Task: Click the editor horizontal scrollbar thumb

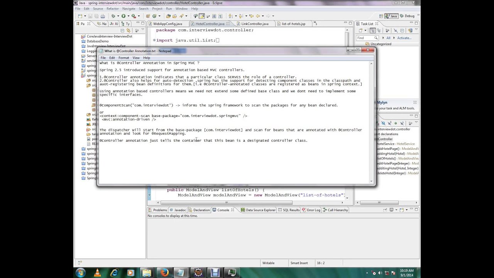Action: point(226,202)
